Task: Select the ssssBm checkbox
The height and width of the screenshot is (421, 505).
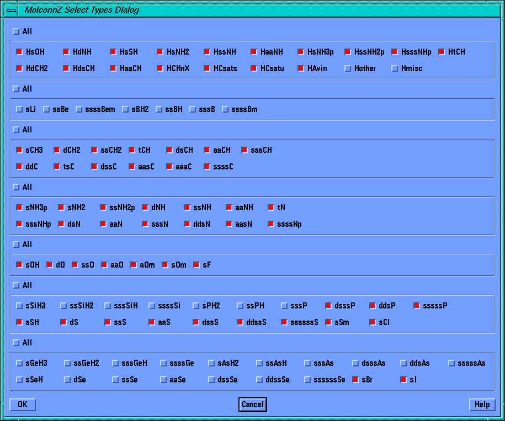Action: 225,109
